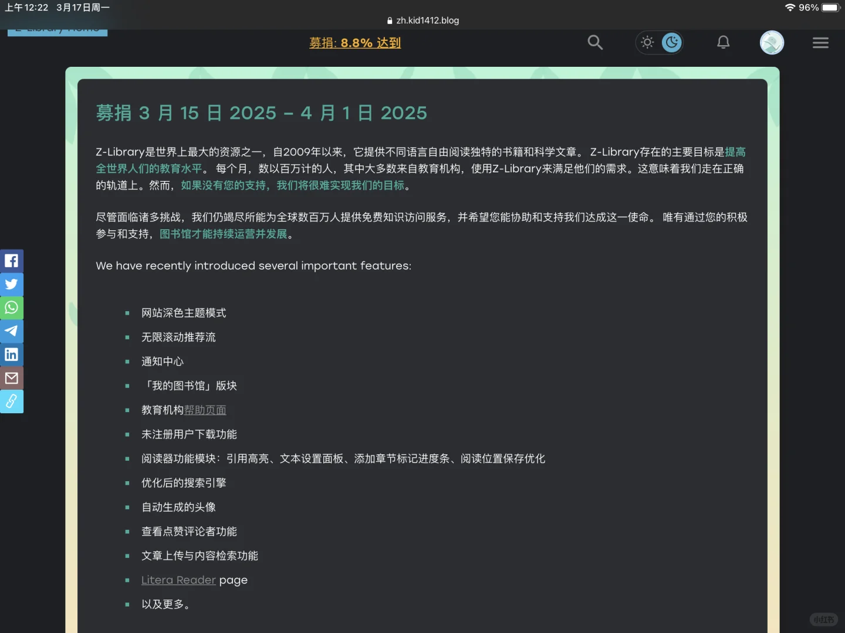Share via Twitter icon
845x633 pixels.
pyautogui.click(x=11, y=284)
